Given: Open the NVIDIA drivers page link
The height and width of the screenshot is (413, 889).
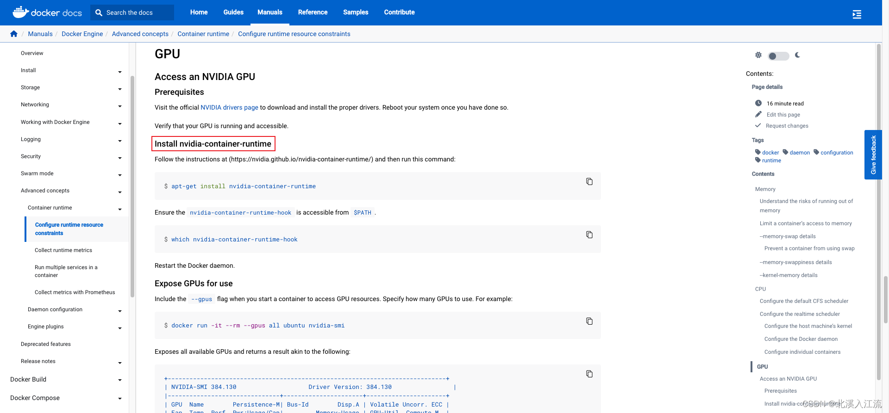Looking at the screenshot, I should [x=229, y=107].
